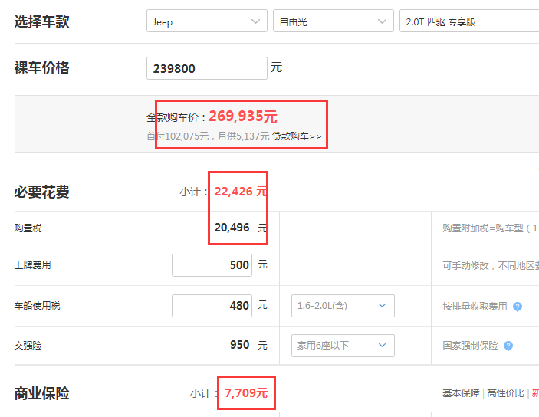The image size is (539, 417).
Task: Click the 首付102,075元 monthly payment text
Action: (x=208, y=136)
